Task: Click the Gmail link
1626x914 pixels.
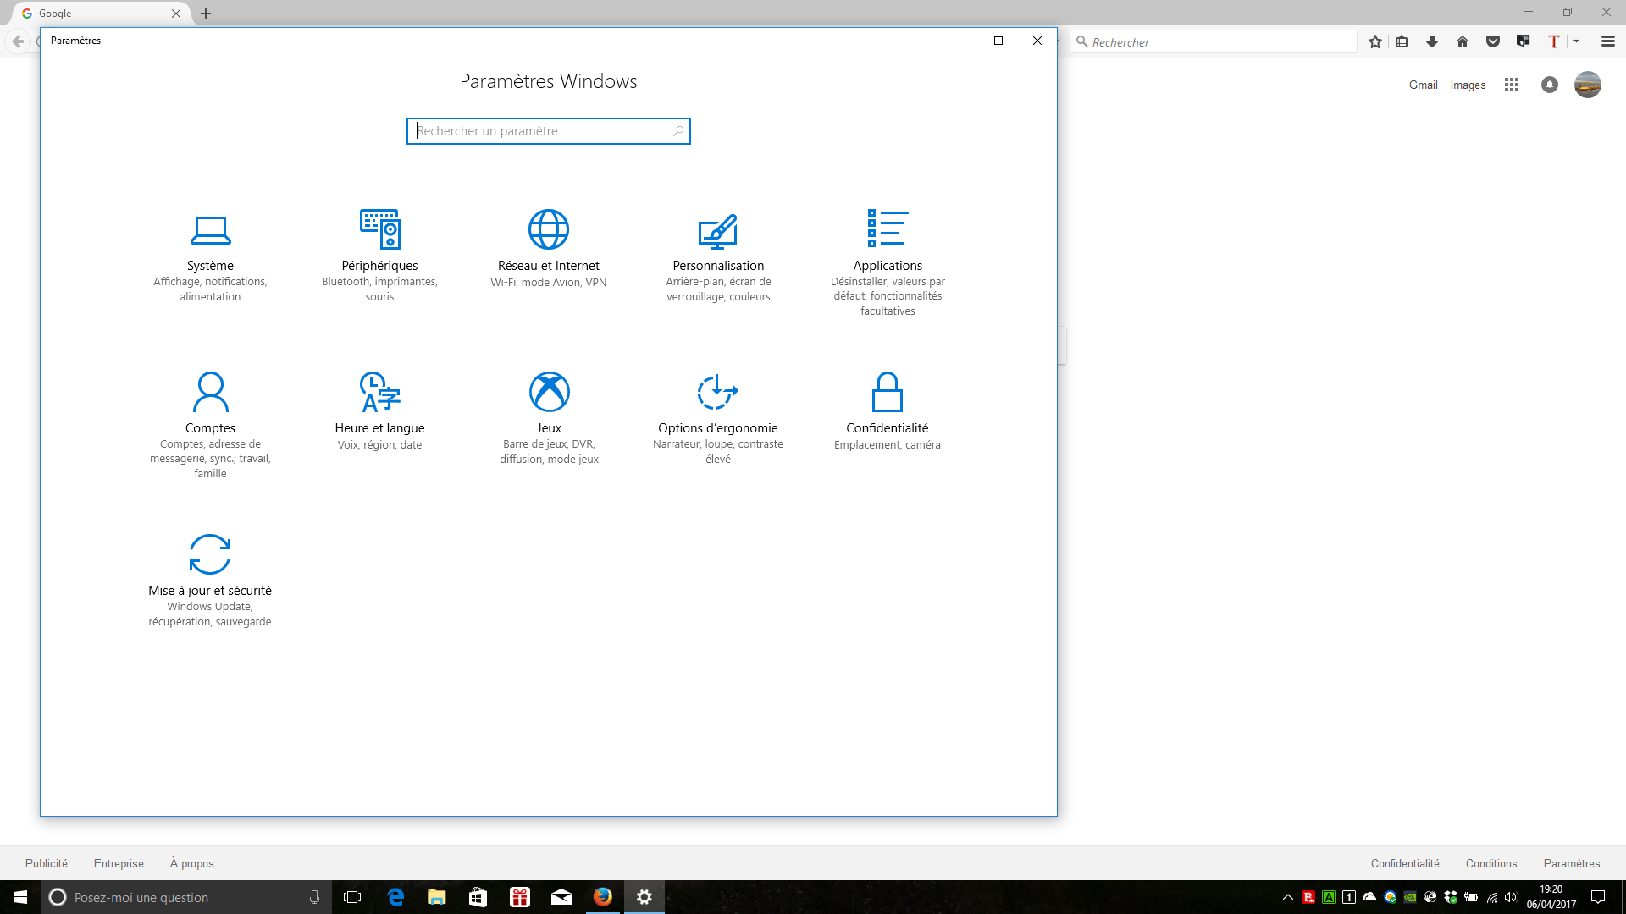Action: 1423,85
